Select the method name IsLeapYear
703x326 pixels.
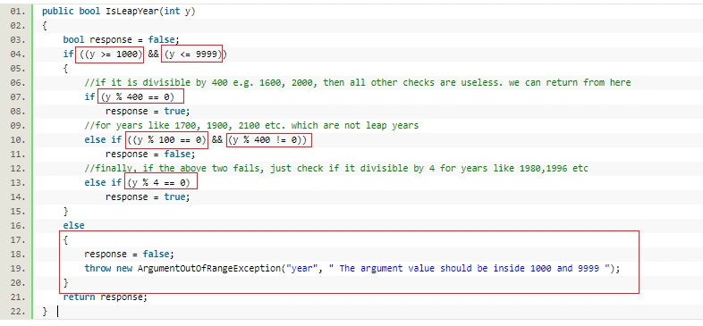tap(131, 12)
